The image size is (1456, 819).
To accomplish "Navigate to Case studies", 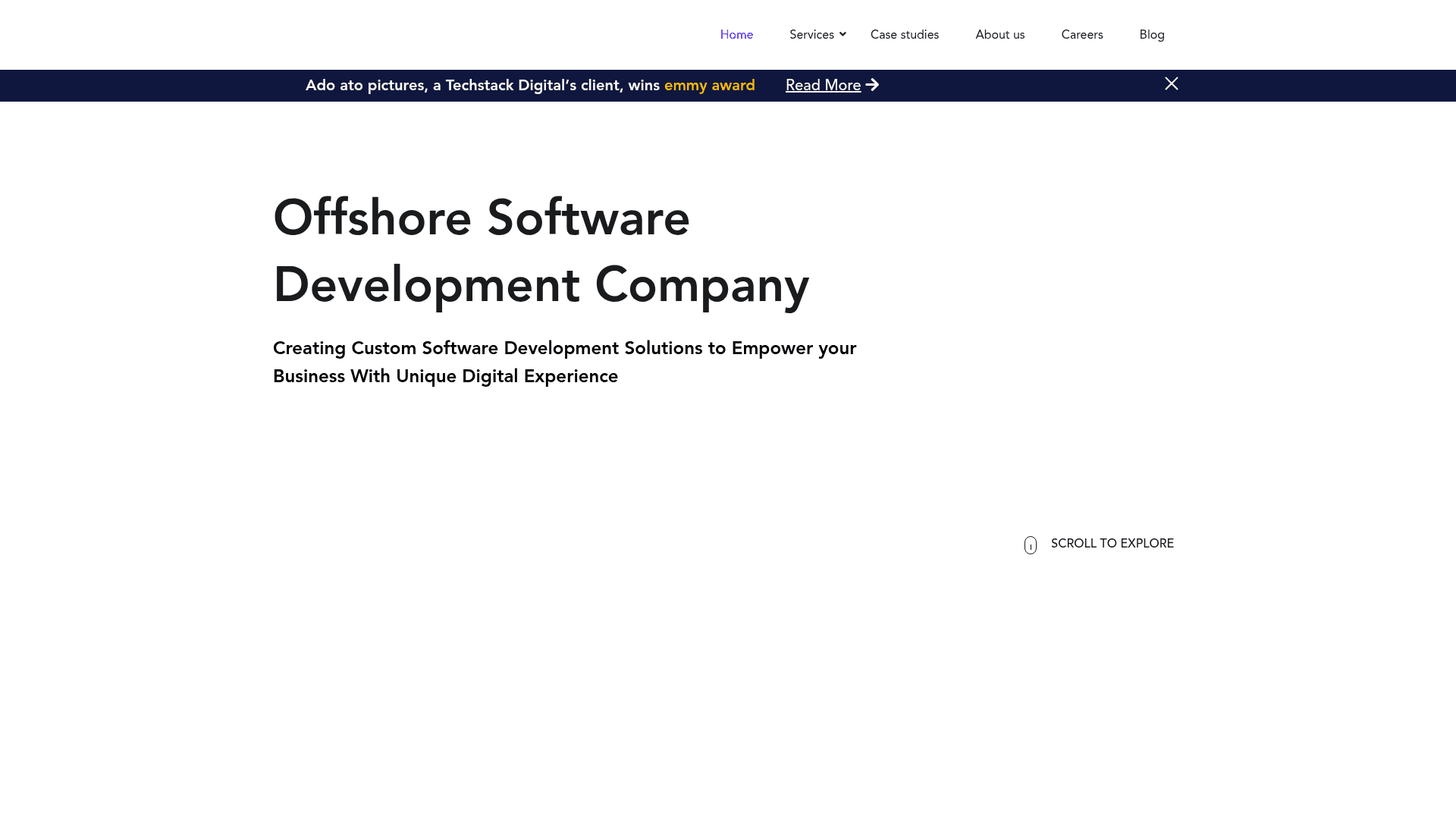I will 904,34.
